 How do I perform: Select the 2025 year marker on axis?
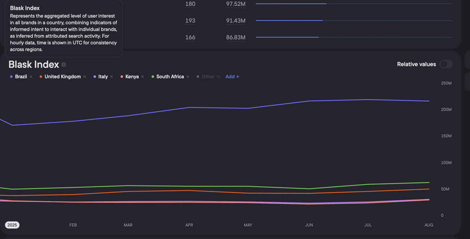[x=12, y=225]
